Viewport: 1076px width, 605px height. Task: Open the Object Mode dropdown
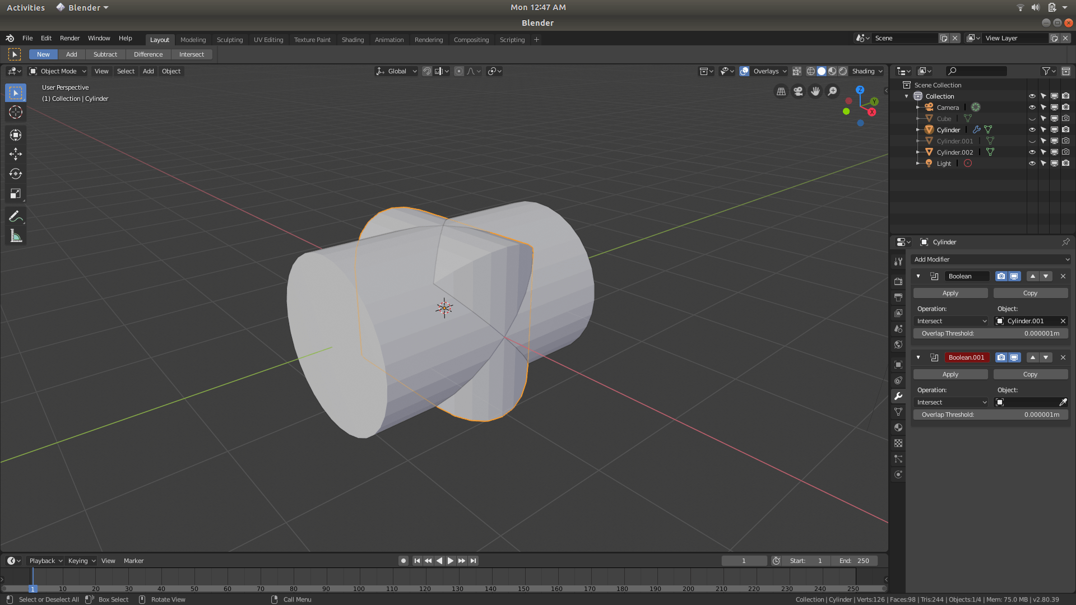point(57,71)
